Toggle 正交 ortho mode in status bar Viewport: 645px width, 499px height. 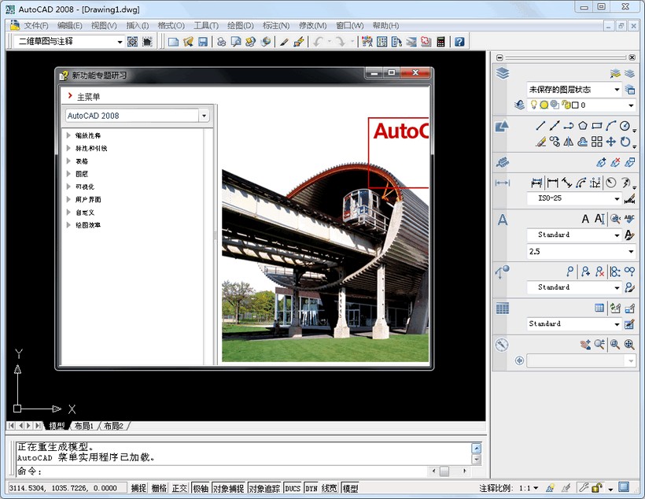coord(180,488)
